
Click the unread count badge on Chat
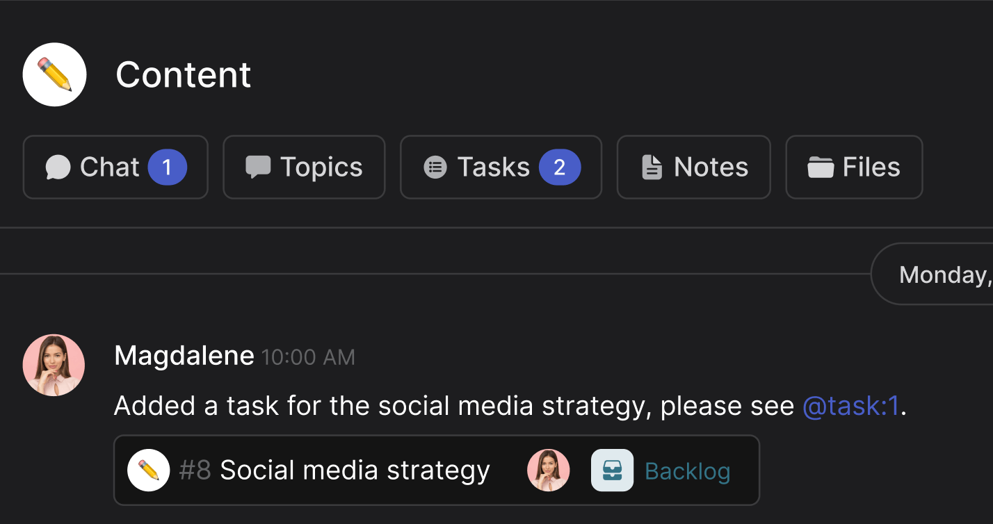coord(167,167)
